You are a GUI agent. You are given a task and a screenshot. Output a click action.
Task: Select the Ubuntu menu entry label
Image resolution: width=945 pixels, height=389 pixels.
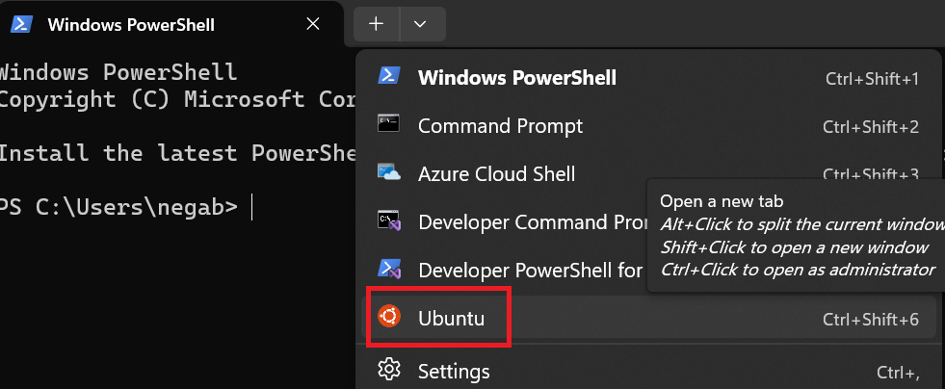(452, 319)
